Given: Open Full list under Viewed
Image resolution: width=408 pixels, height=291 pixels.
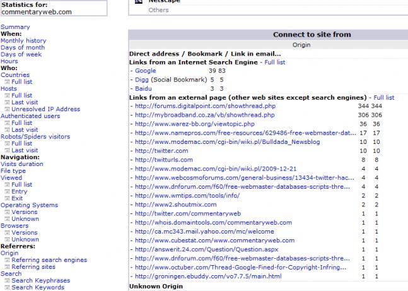Looking at the screenshot, I should [x=22, y=185].
